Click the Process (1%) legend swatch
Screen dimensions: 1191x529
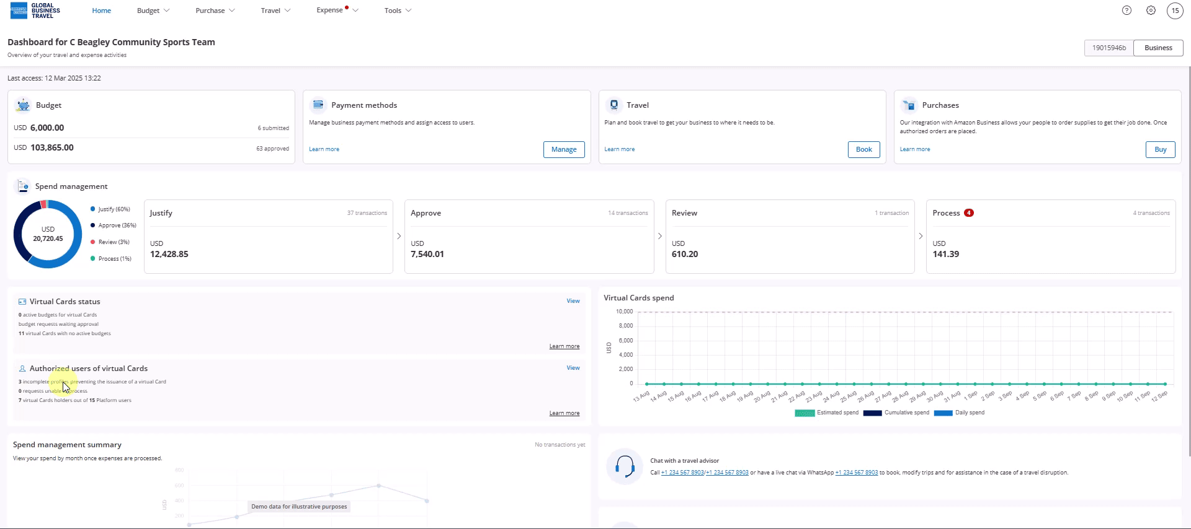pos(93,258)
